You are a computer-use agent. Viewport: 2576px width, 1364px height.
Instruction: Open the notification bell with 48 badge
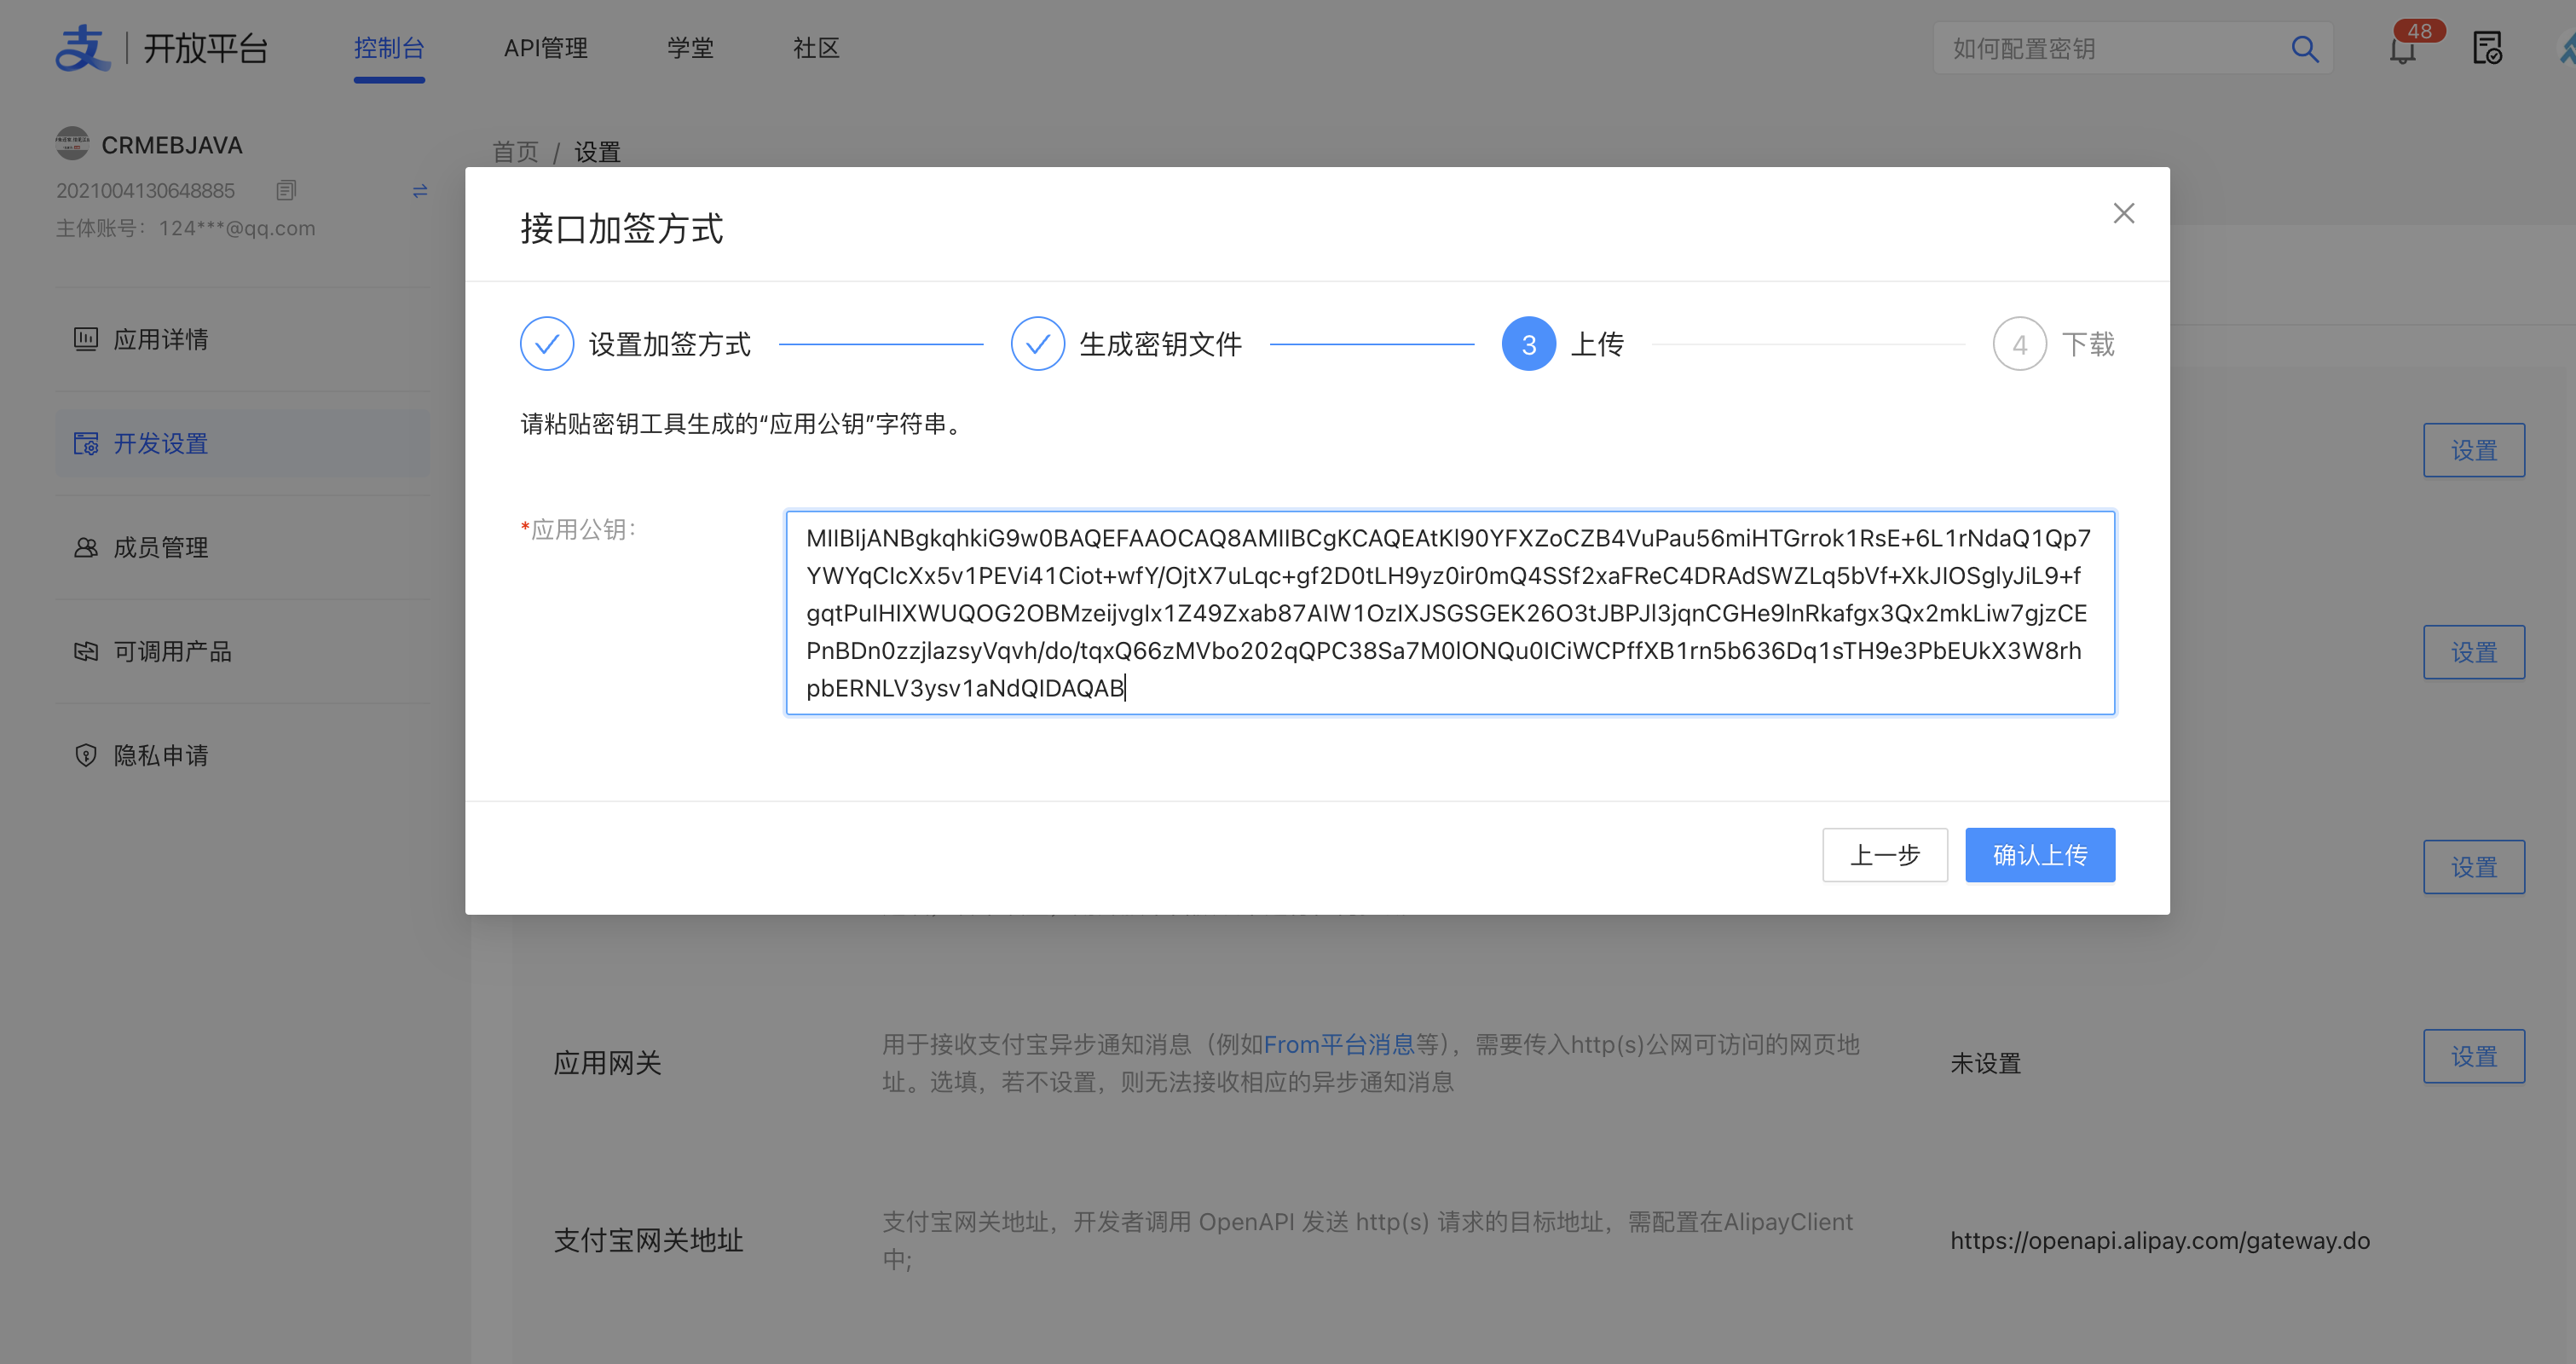pos(2402,50)
